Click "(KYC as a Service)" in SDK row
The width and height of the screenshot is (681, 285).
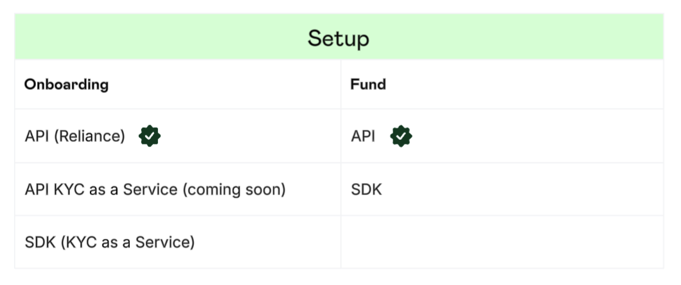coord(127,242)
